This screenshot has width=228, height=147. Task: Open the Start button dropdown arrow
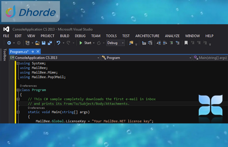(94, 43)
